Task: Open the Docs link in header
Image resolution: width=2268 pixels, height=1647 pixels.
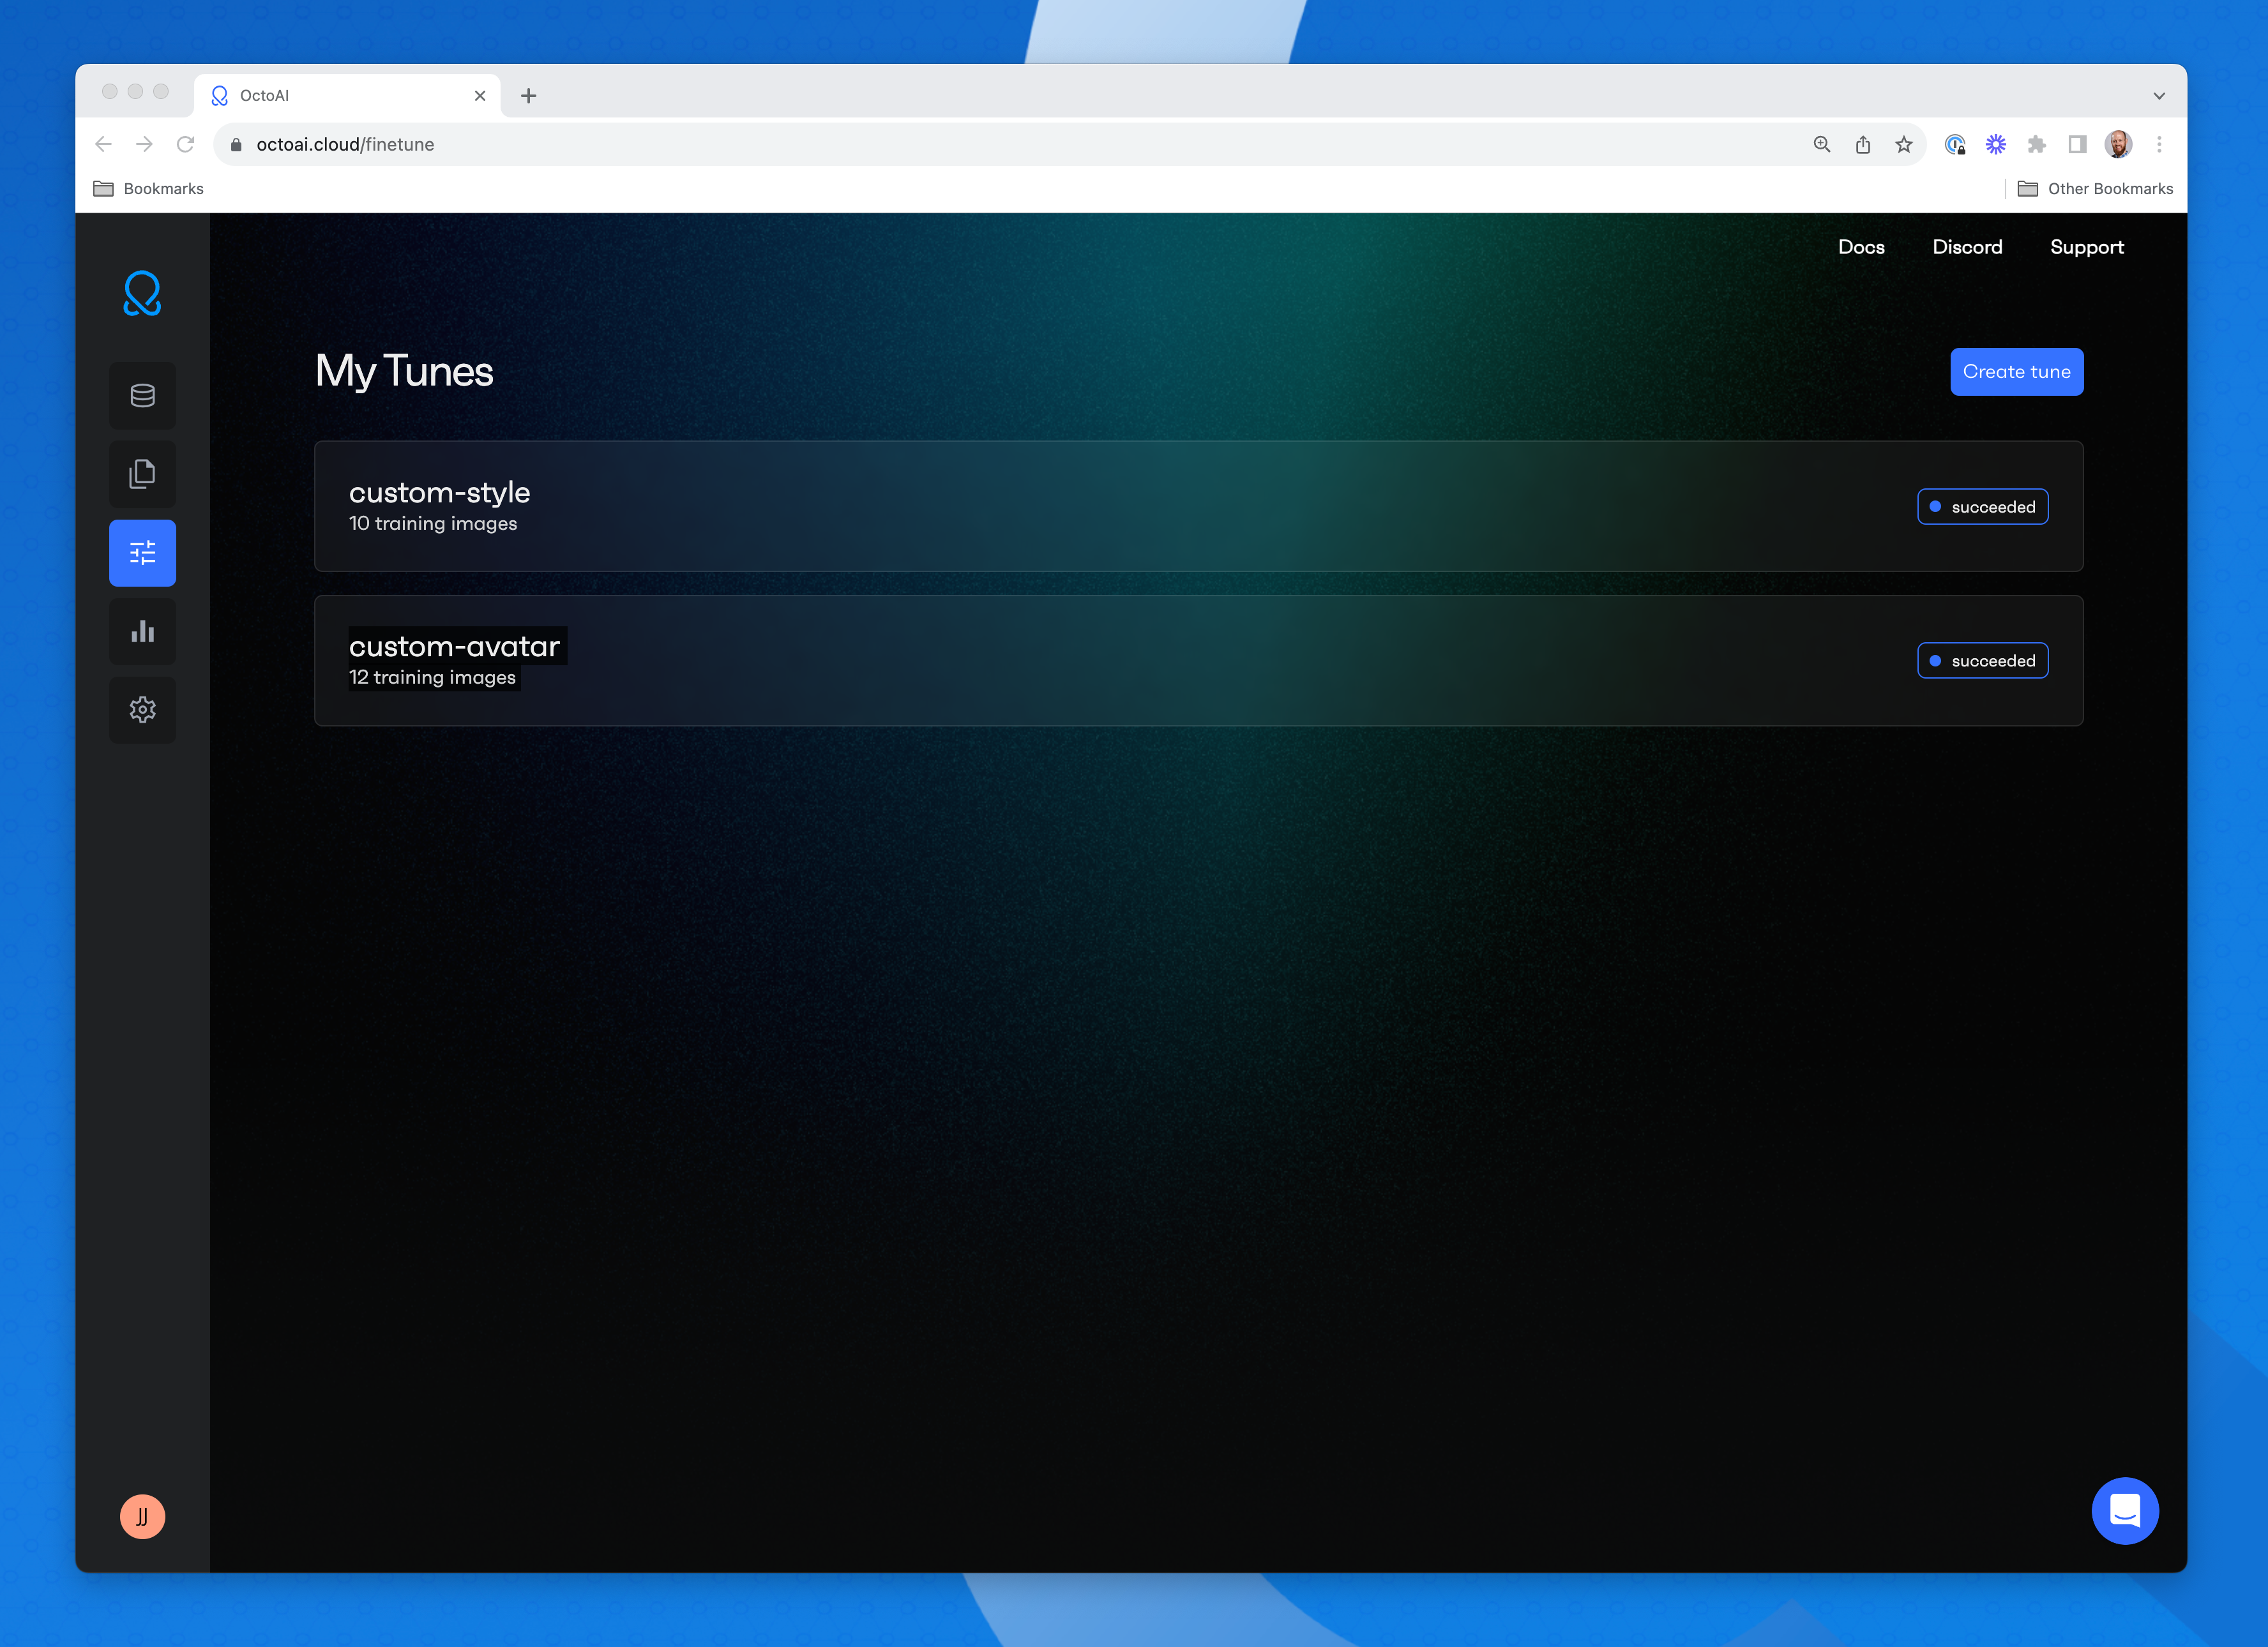Action: coord(1860,247)
